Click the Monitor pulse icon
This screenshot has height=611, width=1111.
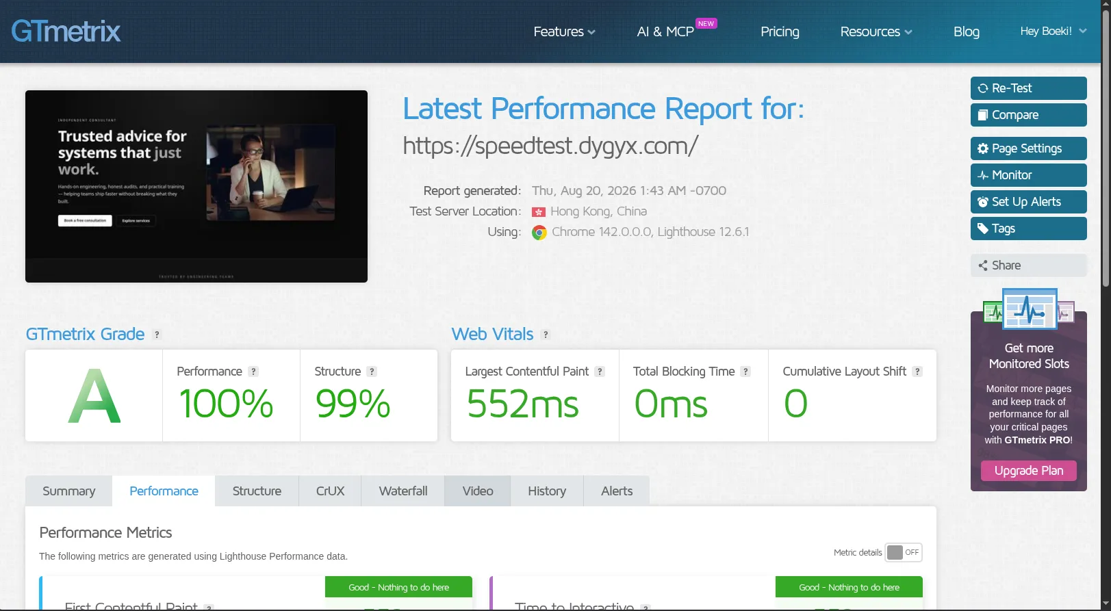pyautogui.click(x=983, y=175)
